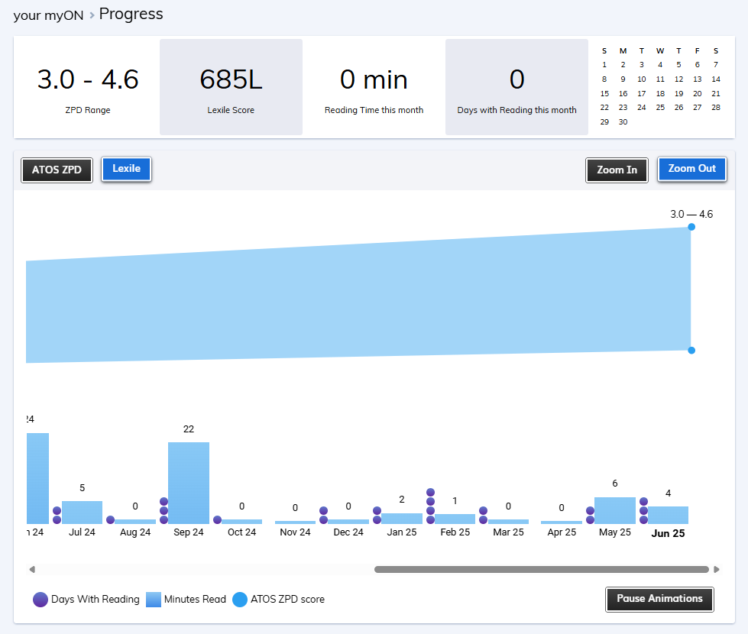Image resolution: width=748 pixels, height=634 pixels.
Task: Click value 22 above Sep 24 bar
Action: 189,429
